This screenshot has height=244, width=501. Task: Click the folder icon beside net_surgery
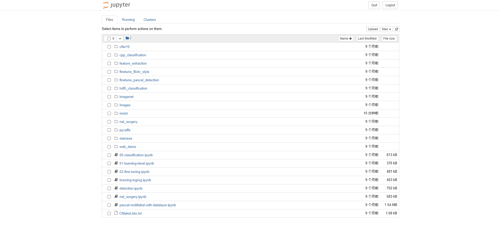(116, 122)
